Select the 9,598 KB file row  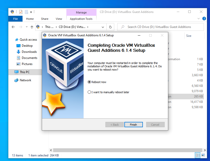tap(186, 107)
